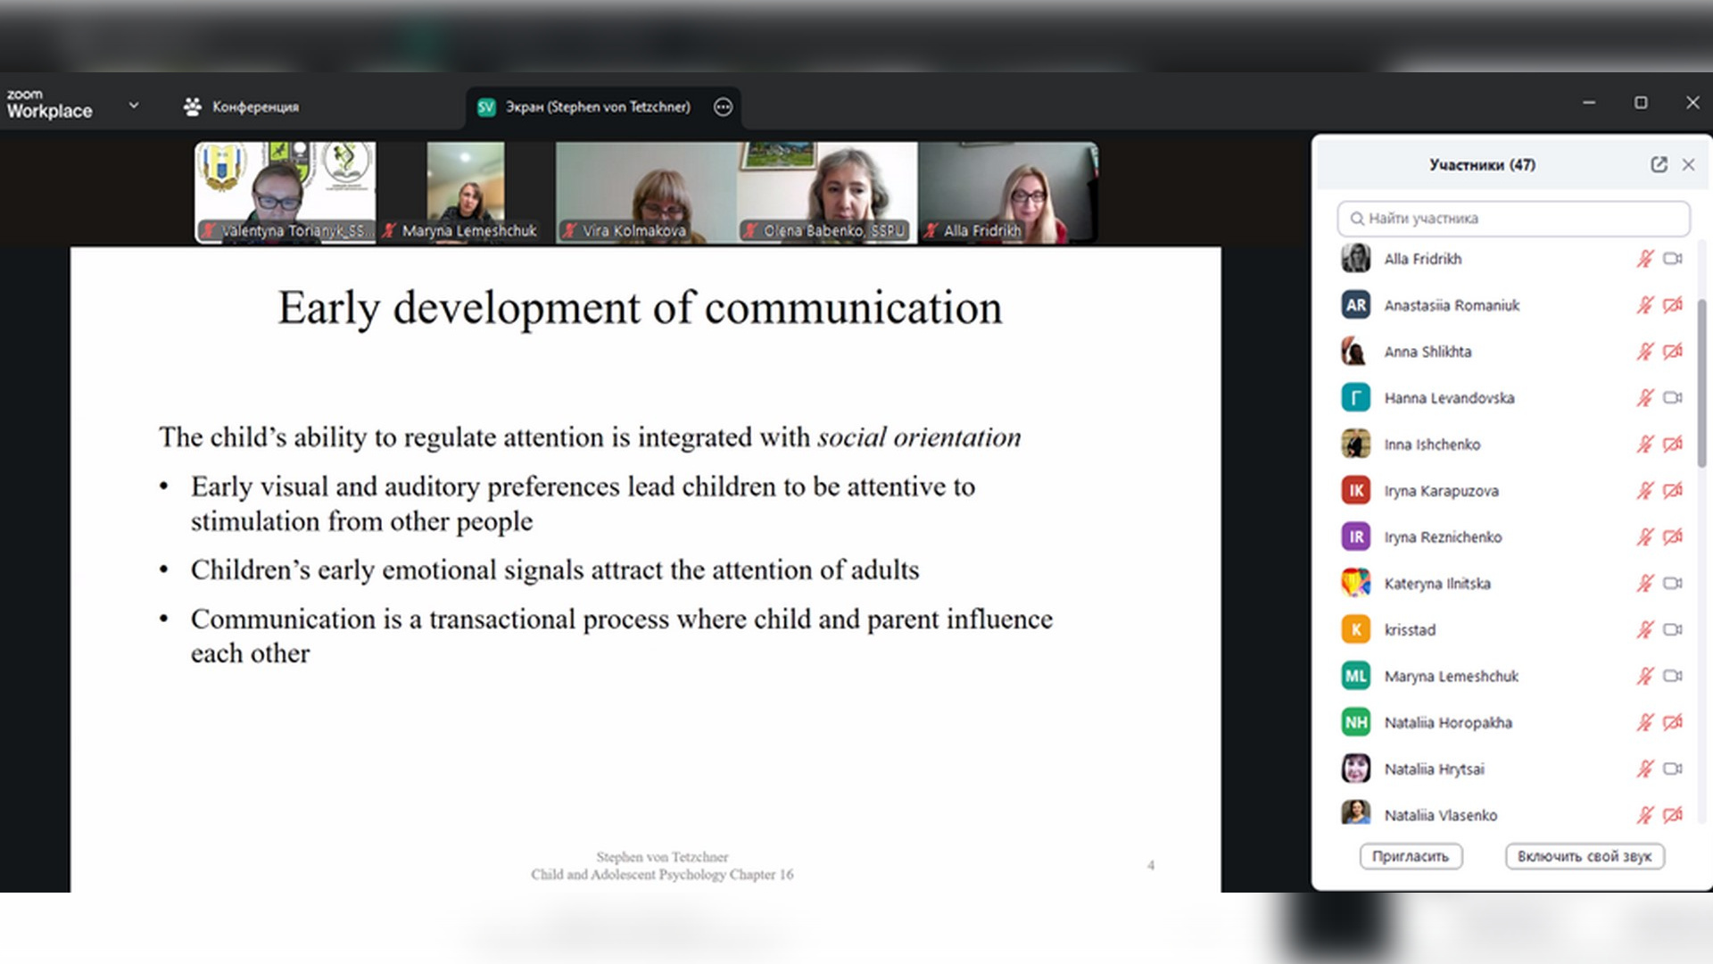The height and width of the screenshot is (964, 1713).
Task: Click the participants list scrollbar
Action: [1702, 384]
